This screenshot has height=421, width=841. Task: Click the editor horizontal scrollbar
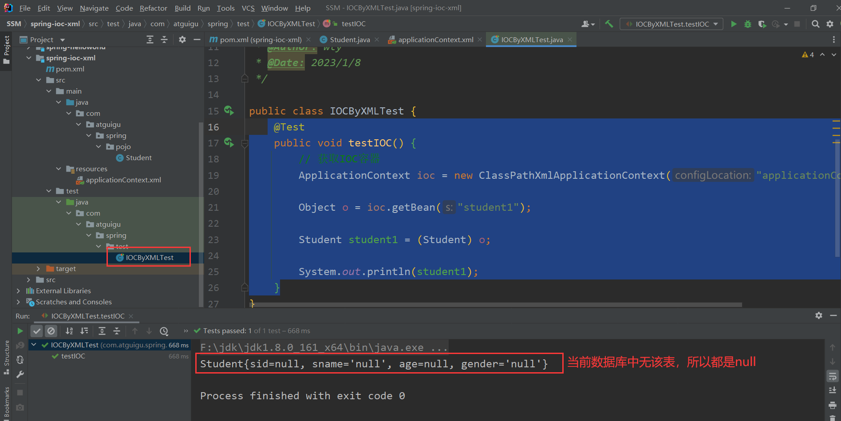[x=495, y=305]
